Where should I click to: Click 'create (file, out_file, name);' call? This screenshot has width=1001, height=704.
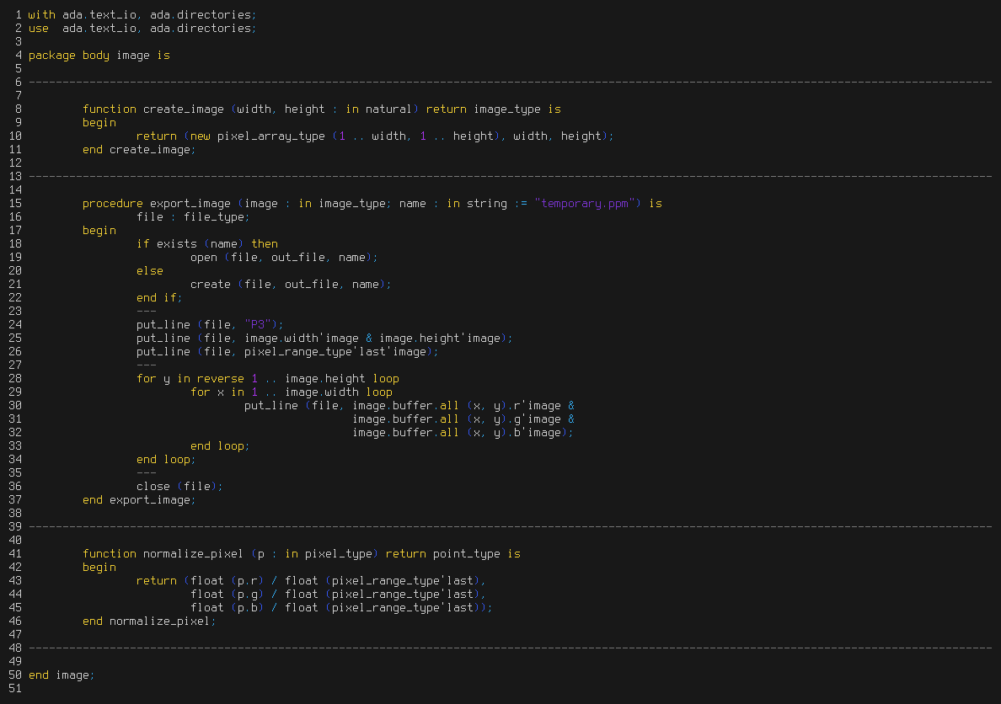291,284
